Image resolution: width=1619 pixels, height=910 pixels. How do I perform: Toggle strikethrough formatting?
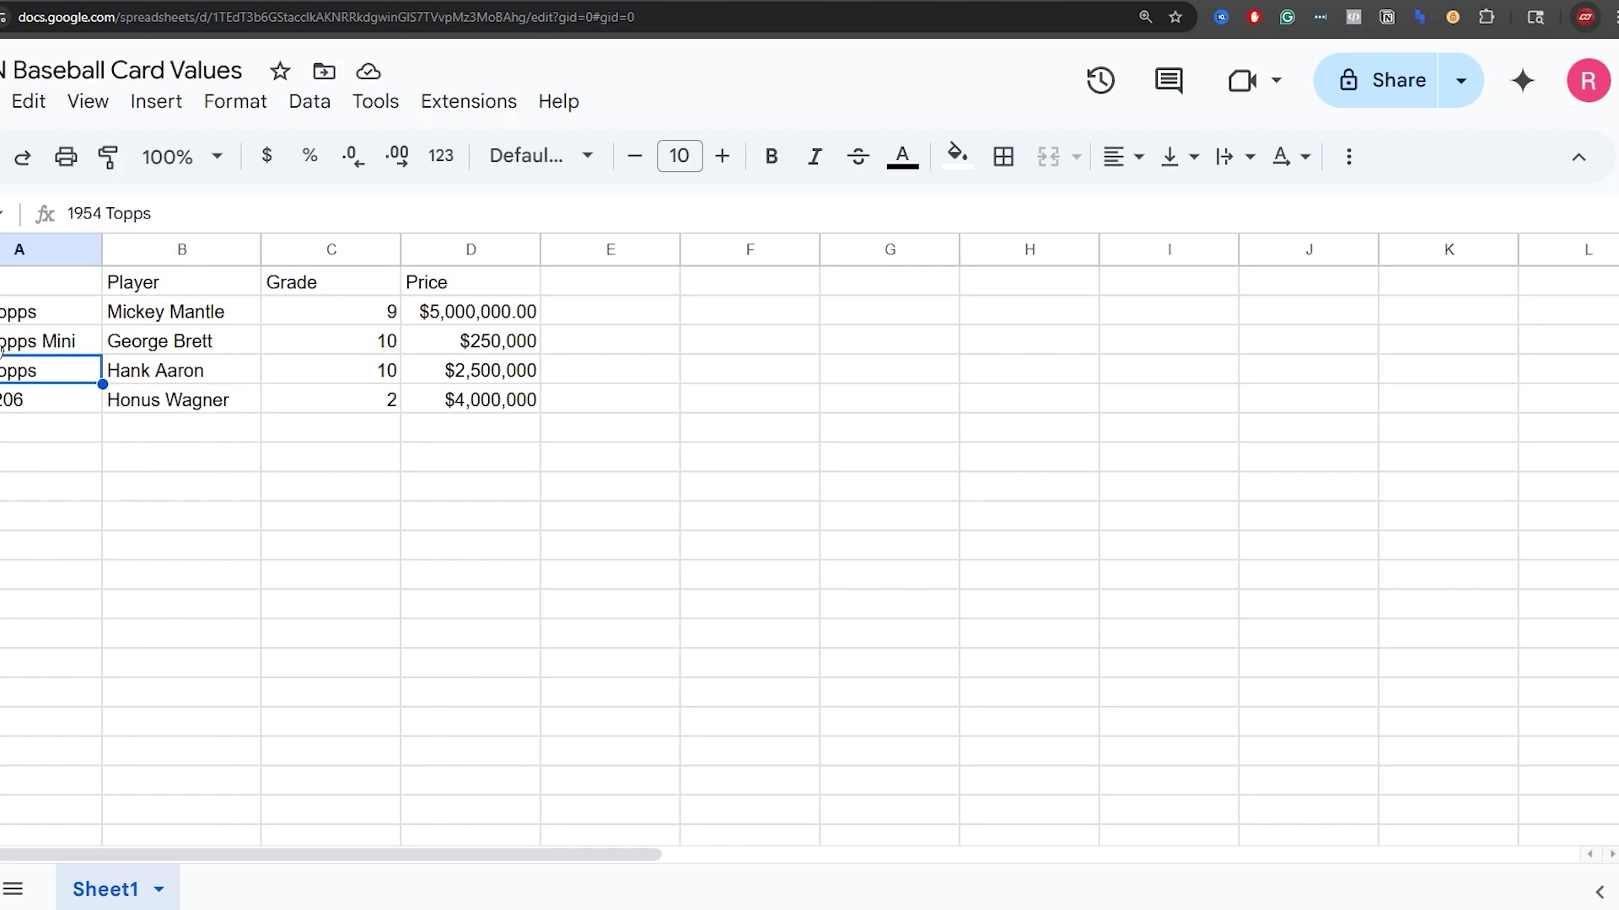pos(858,157)
